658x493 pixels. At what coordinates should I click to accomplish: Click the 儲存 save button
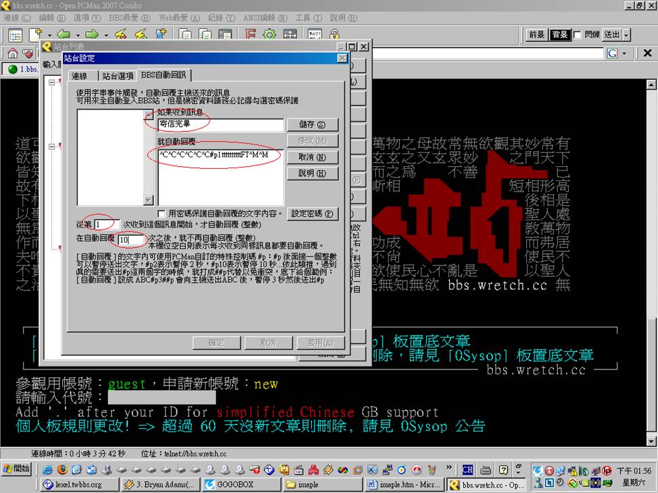click(312, 125)
